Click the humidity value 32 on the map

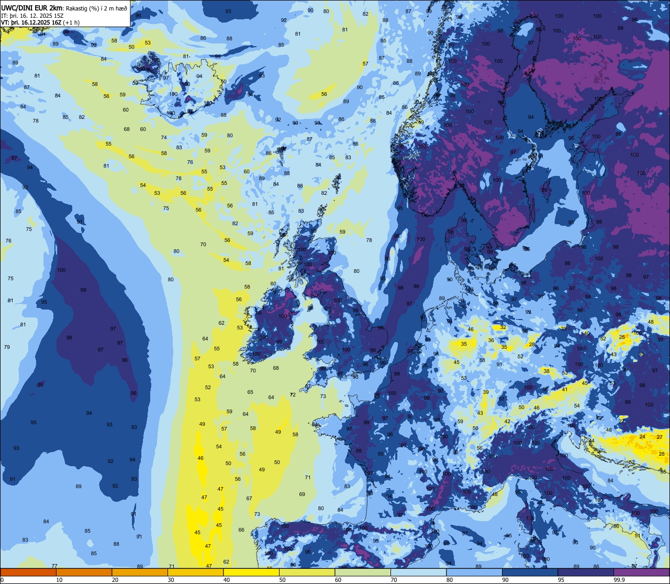[503, 327]
